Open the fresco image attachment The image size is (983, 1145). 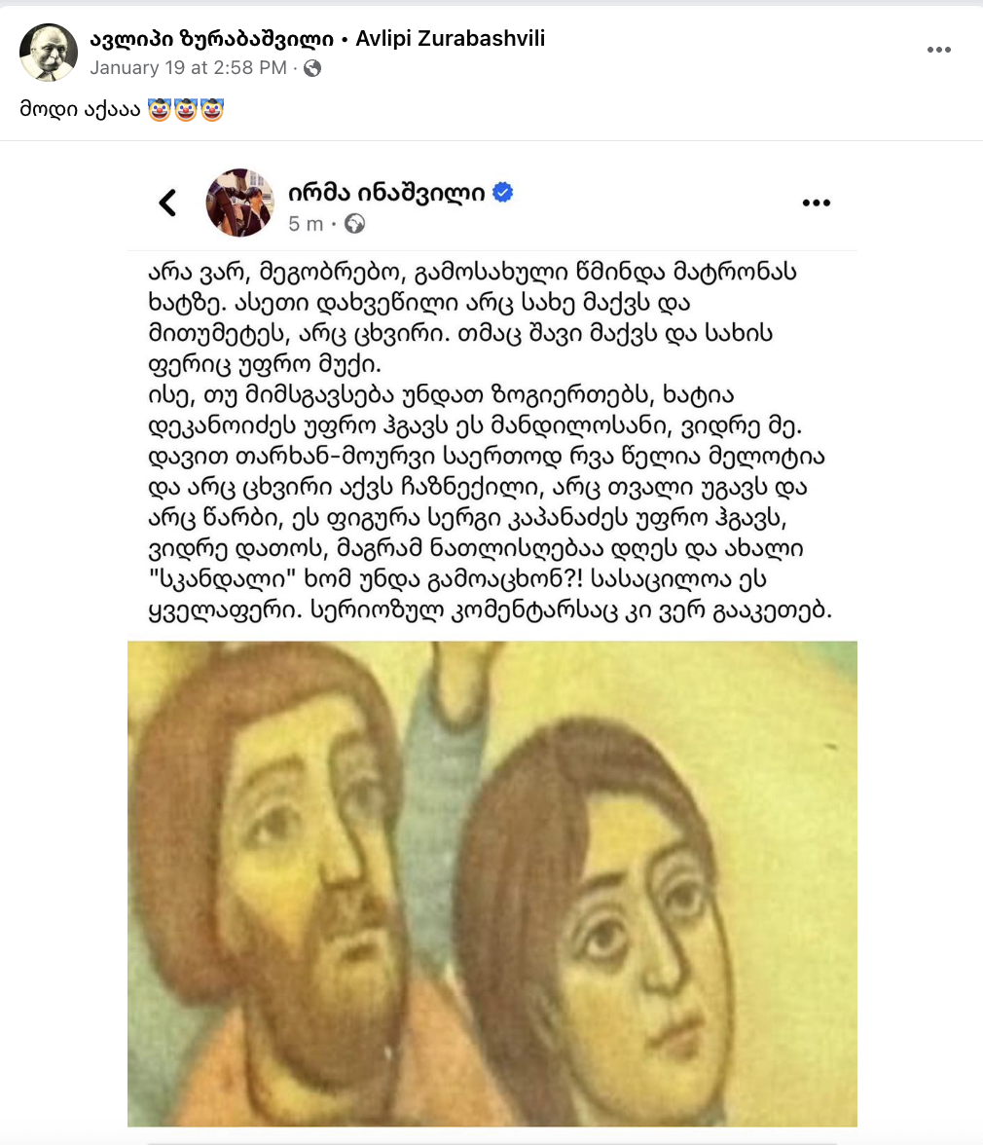[492, 884]
